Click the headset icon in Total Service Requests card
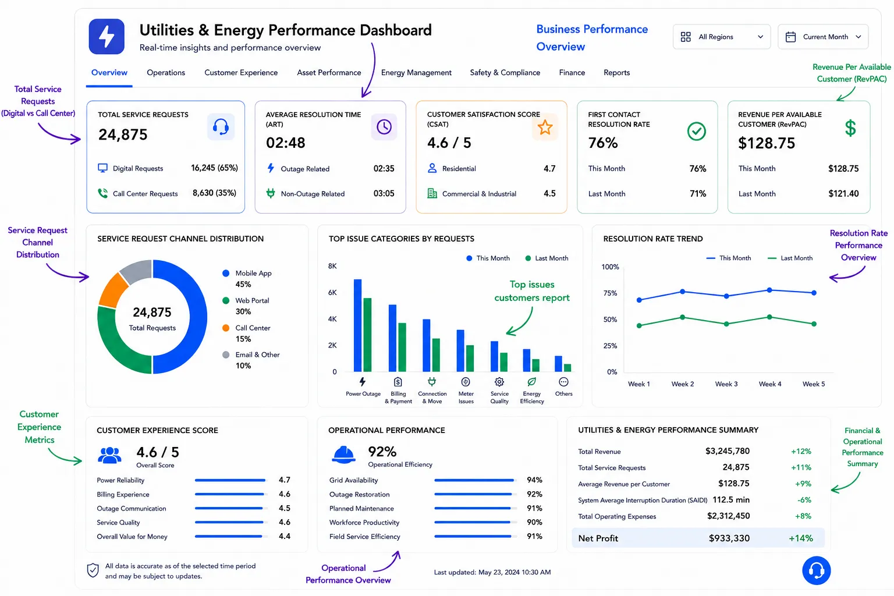The height and width of the screenshot is (596, 894). [x=221, y=127]
